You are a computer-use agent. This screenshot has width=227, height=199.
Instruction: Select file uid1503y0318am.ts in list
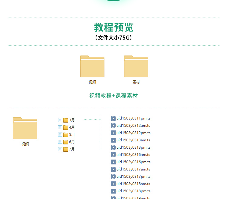(133, 184)
